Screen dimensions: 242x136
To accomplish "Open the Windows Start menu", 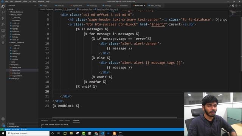I will [3, 133].
